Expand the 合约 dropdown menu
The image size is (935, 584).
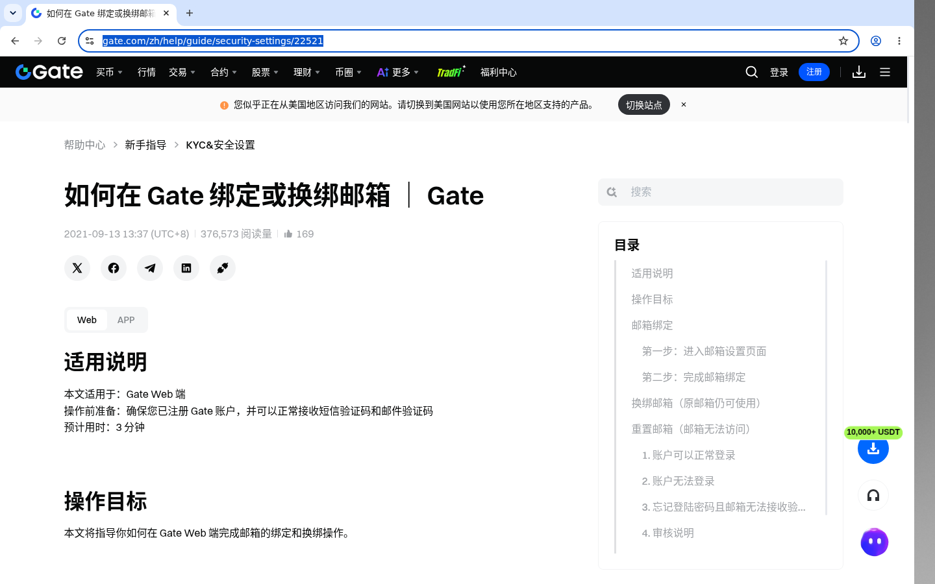tap(224, 72)
